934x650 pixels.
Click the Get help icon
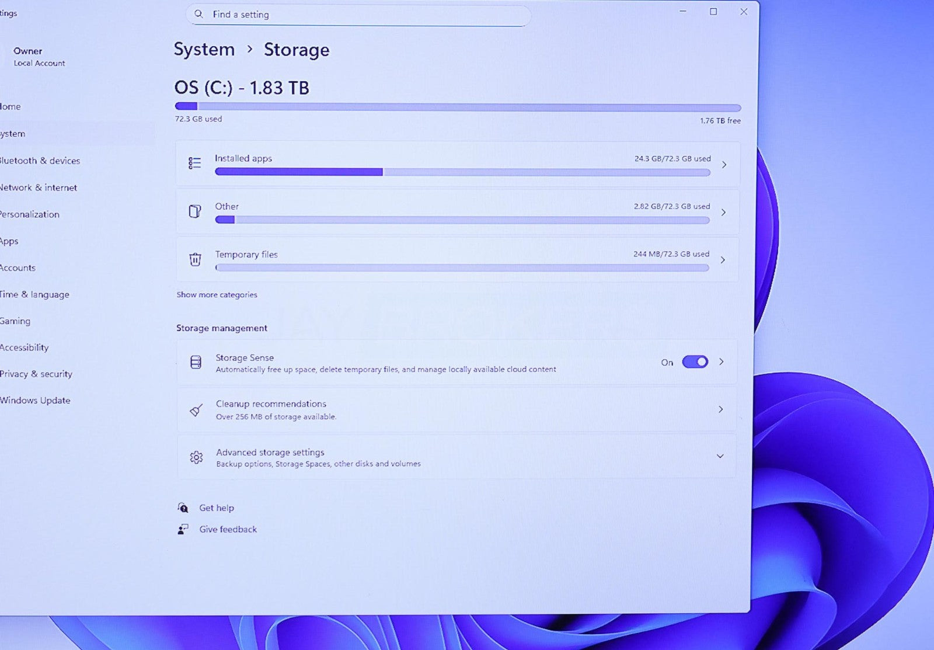pyautogui.click(x=183, y=508)
